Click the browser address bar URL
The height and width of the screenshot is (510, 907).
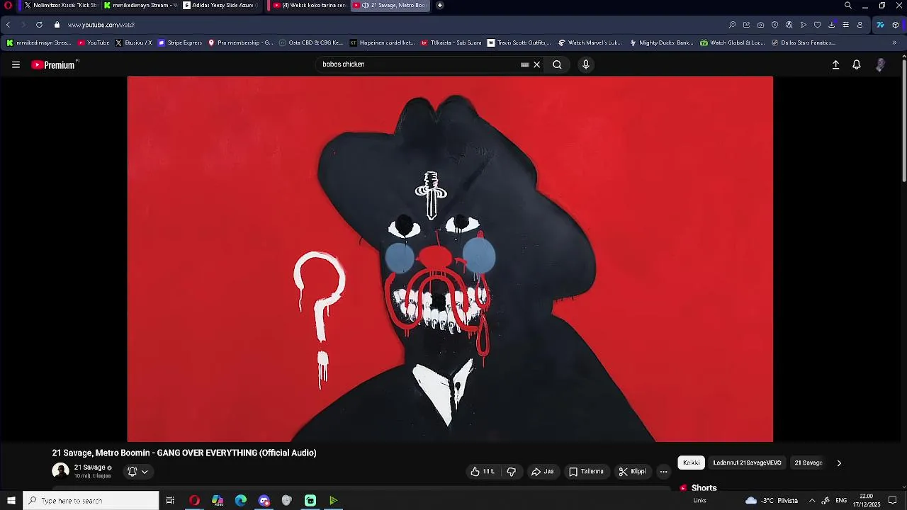click(x=101, y=25)
